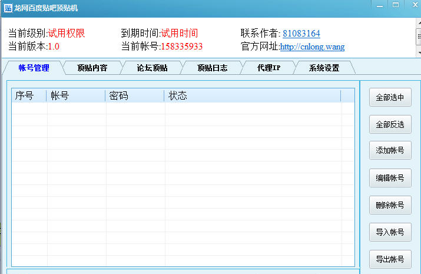Image resolution: width=421 pixels, height=274 pixels.
Task: Click the current account number 158335933
Action: 182,47
